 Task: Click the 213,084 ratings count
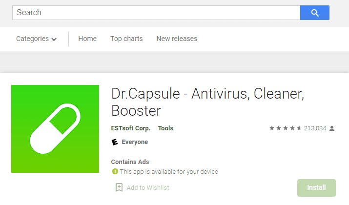[315, 128]
